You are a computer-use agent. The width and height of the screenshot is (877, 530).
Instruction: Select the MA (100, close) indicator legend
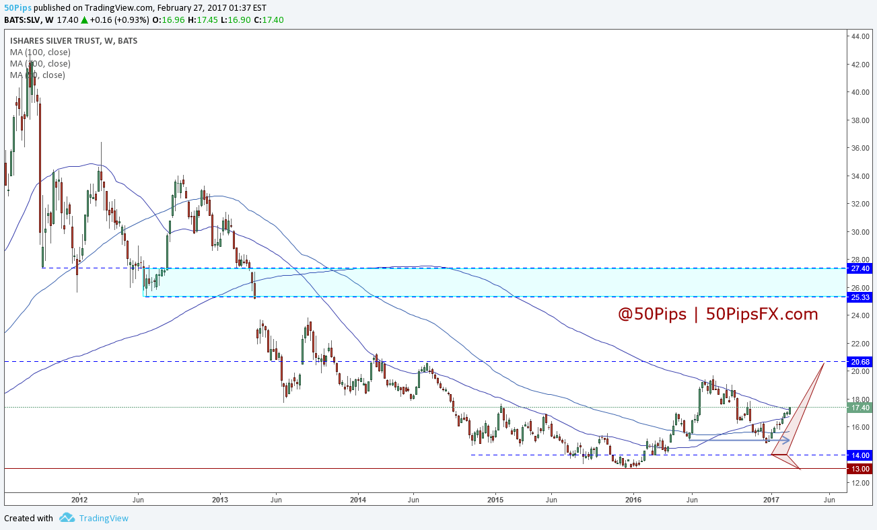coord(40,52)
